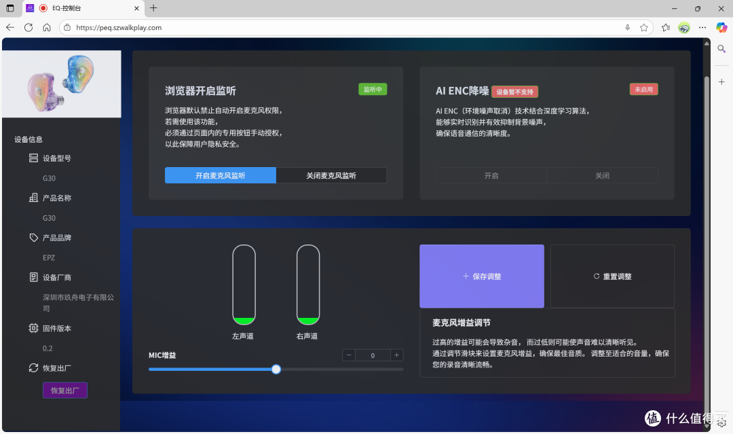Click the 产品名称 building icon
733x434 pixels.
[33, 198]
